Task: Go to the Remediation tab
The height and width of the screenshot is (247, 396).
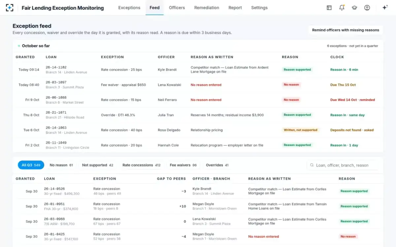Action: pyautogui.click(x=207, y=8)
